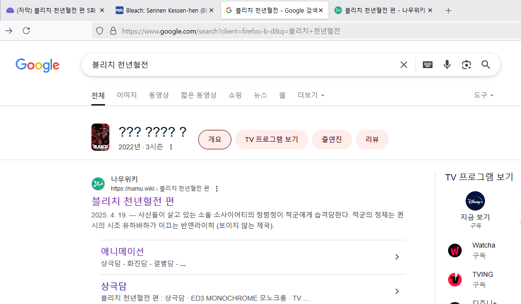
Task: Click 지금 보기 under Disney+
Action: click(x=475, y=217)
